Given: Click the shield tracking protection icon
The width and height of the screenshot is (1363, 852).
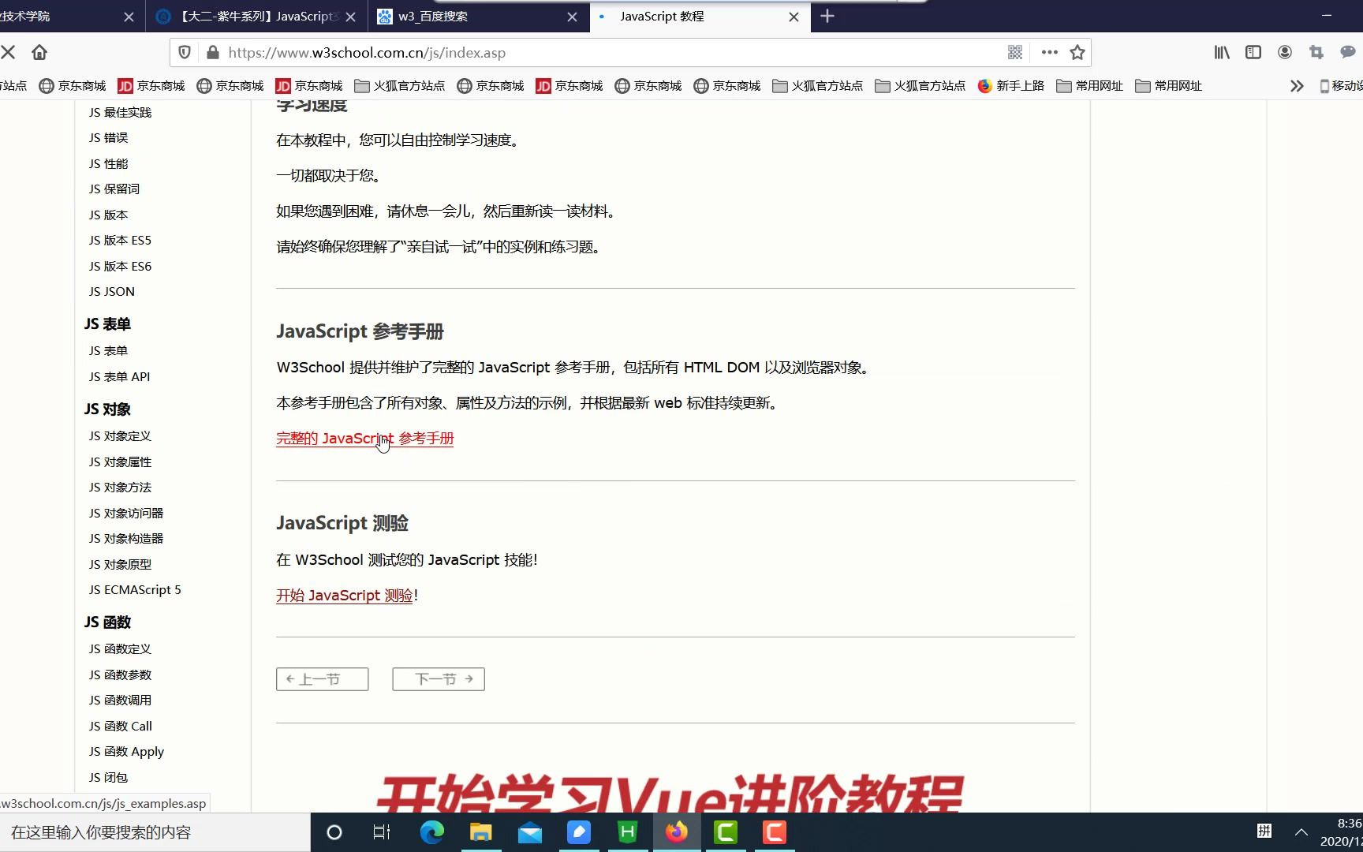Looking at the screenshot, I should pyautogui.click(x=184, y=52).
